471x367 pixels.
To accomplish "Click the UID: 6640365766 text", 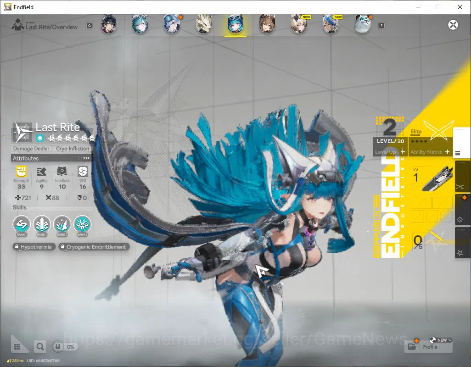I will 43,361.
